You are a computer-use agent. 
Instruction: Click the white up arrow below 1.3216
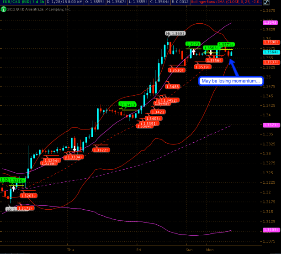[x=14, y=187]
